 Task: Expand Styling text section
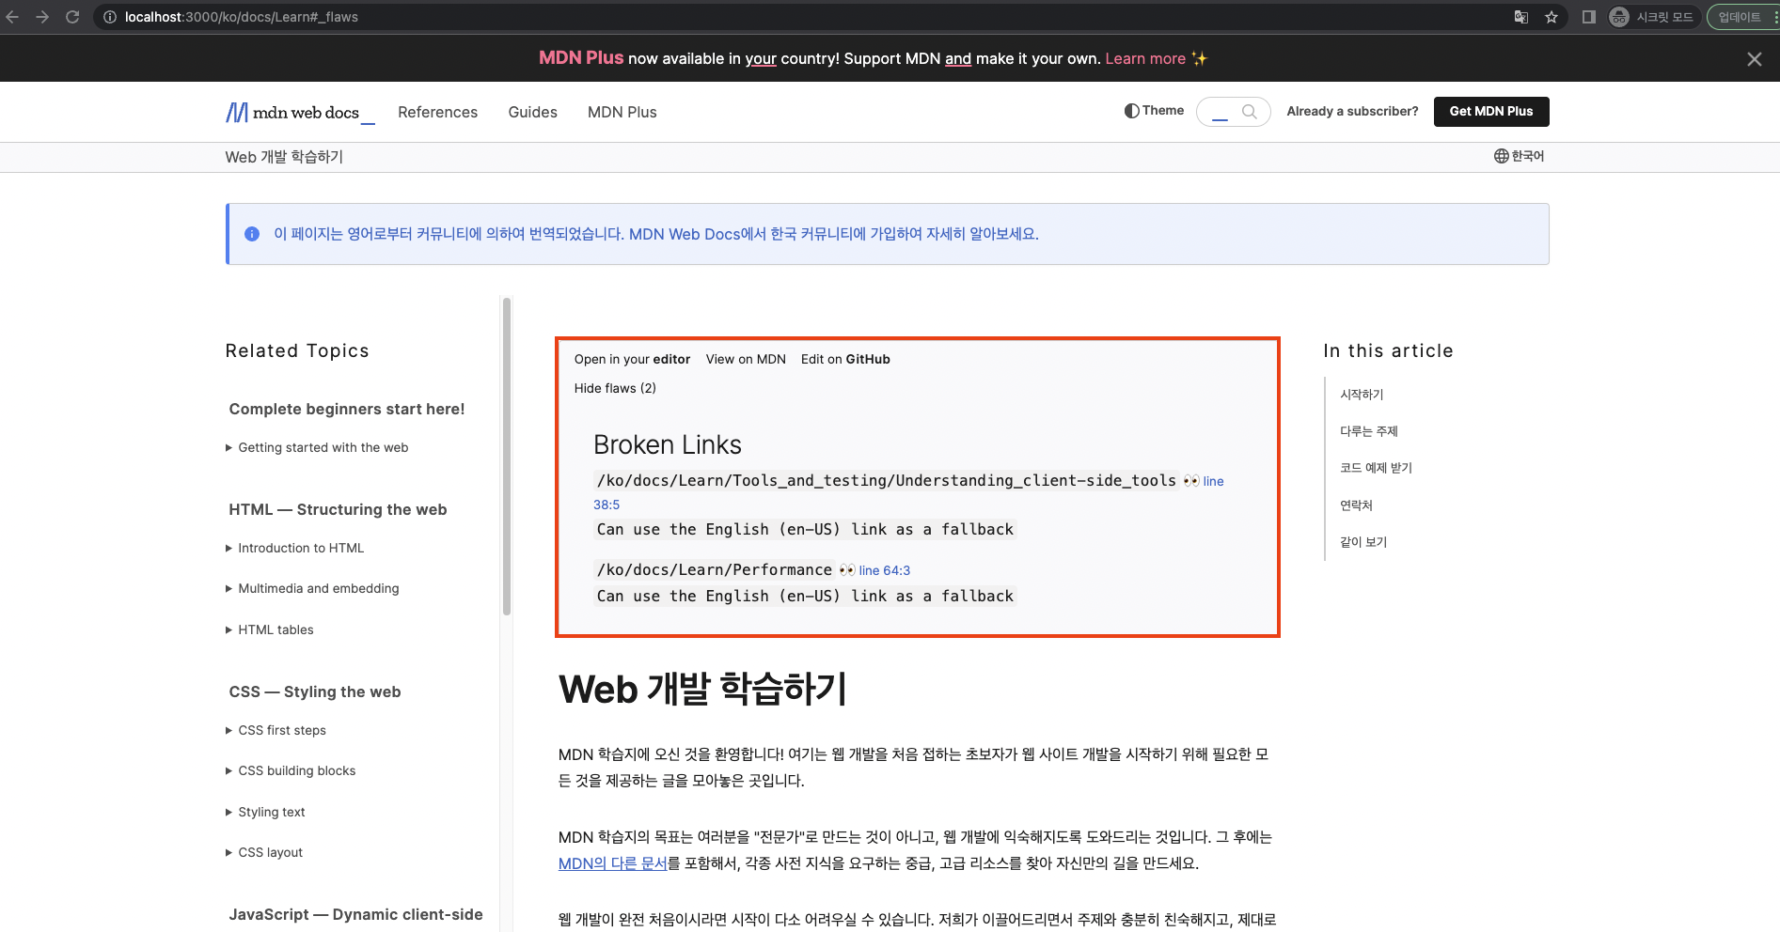tap(265, 813)
